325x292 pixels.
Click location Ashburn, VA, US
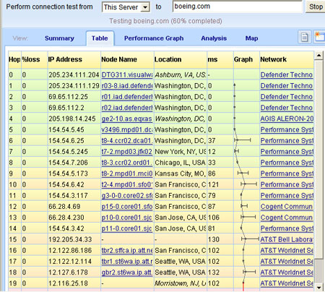click(180, 75)
